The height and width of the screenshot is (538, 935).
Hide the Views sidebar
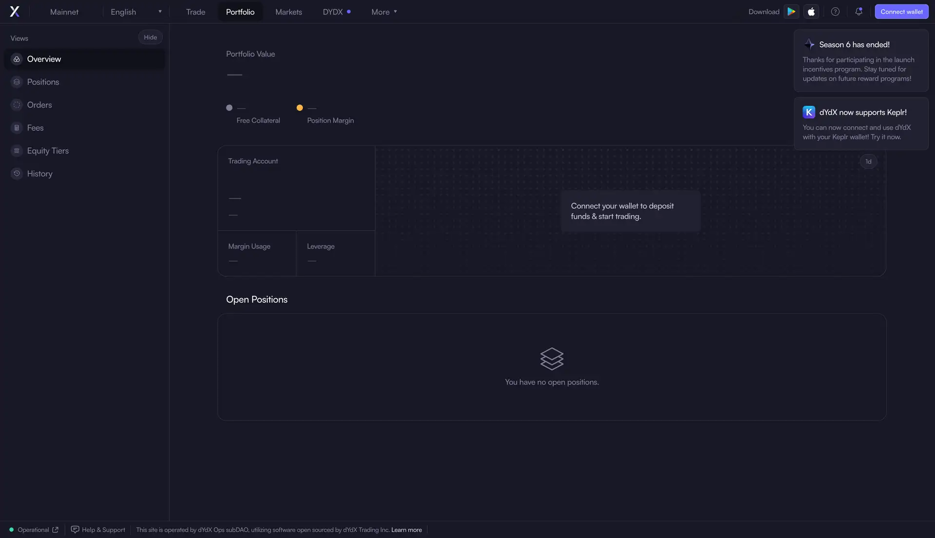[x=150, y=37]
